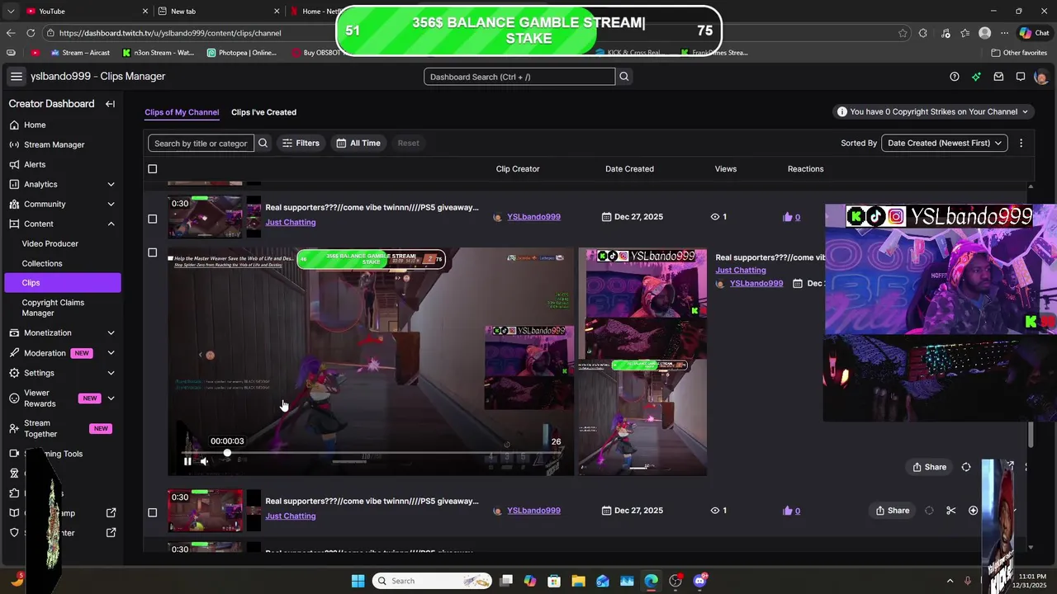The height and width of the screenshot is (594, 1057).
Task: Open the whispers chat bubble icon
Action: [x=1021, y=77]
